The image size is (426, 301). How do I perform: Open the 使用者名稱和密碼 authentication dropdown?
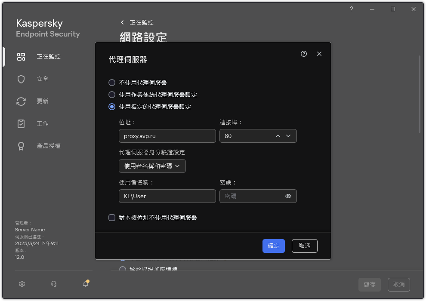[152, 166]
